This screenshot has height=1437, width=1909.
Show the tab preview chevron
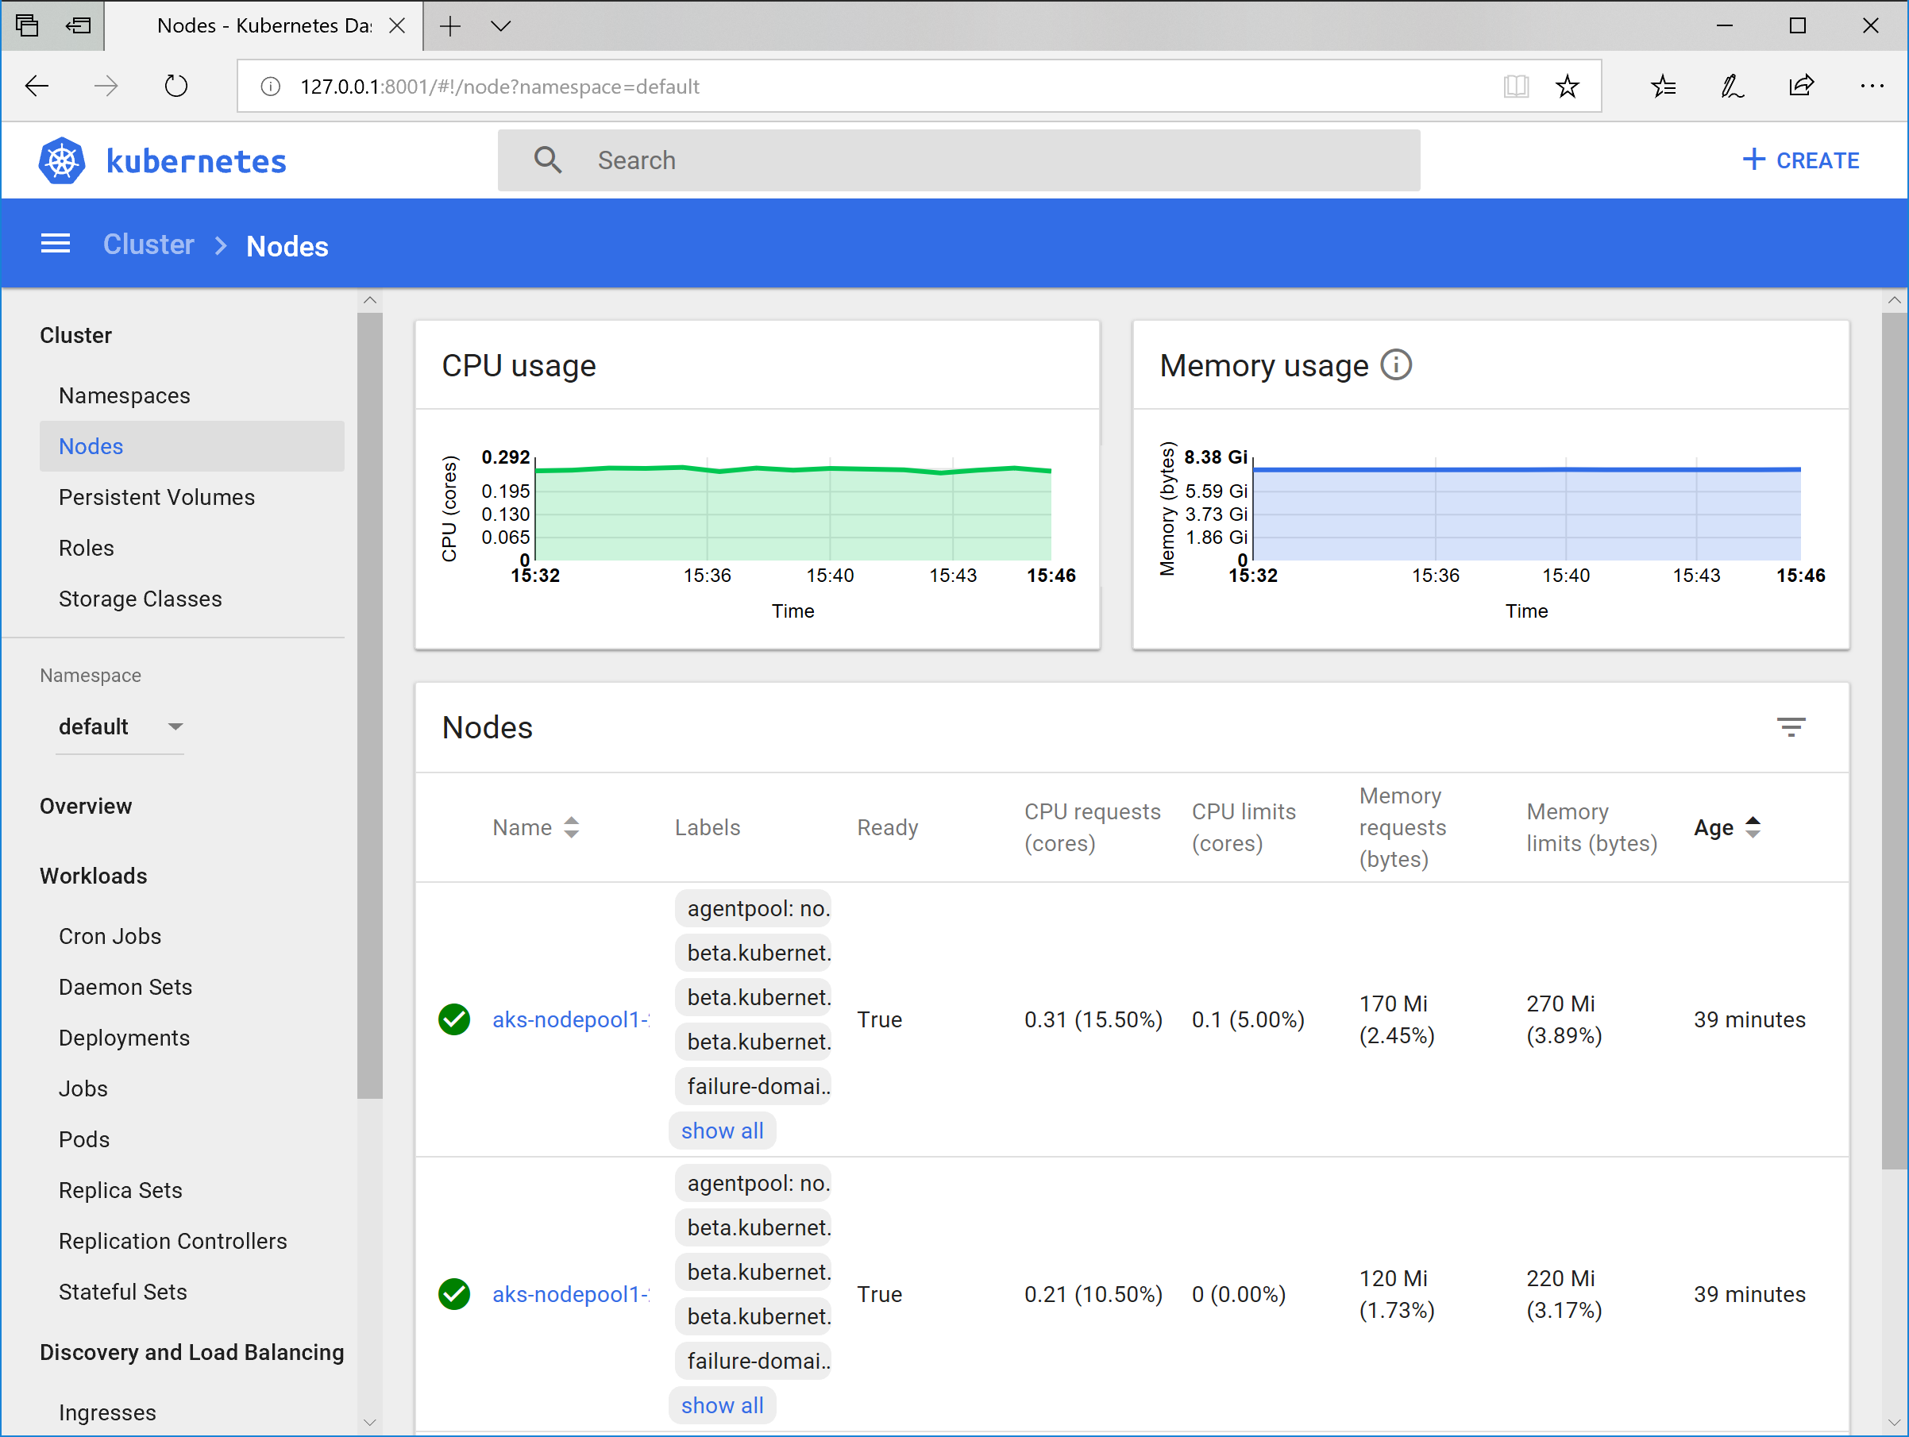click(x=500, y=26)
